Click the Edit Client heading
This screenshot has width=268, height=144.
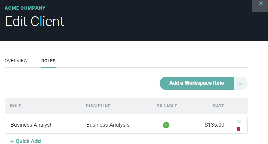click(x=34, y=21)
